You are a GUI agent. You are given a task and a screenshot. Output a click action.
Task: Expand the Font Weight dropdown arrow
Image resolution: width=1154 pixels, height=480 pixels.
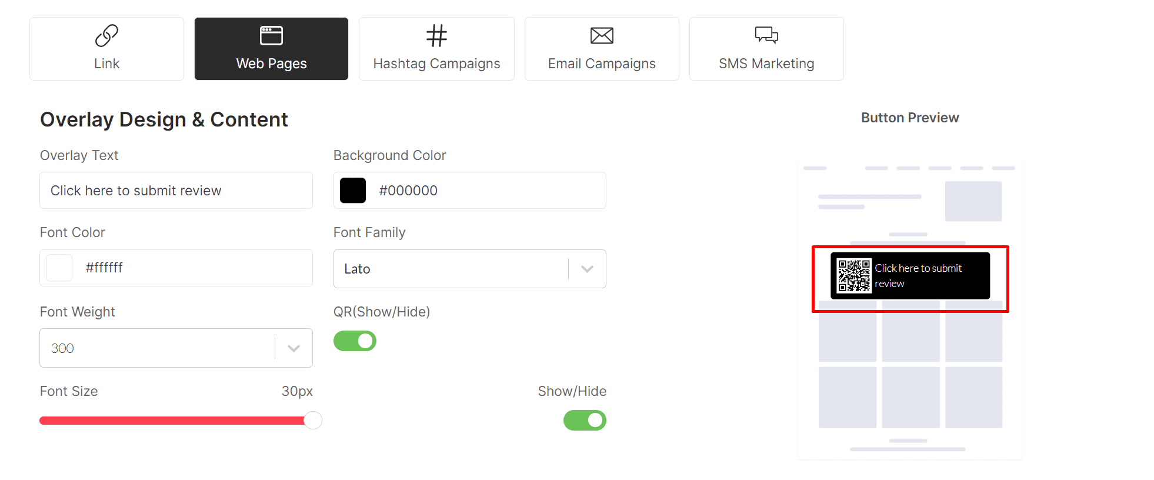[293, 348]
